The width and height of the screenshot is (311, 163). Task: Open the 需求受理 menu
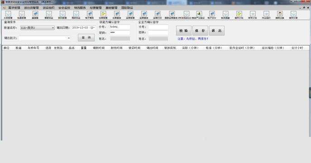14,8
